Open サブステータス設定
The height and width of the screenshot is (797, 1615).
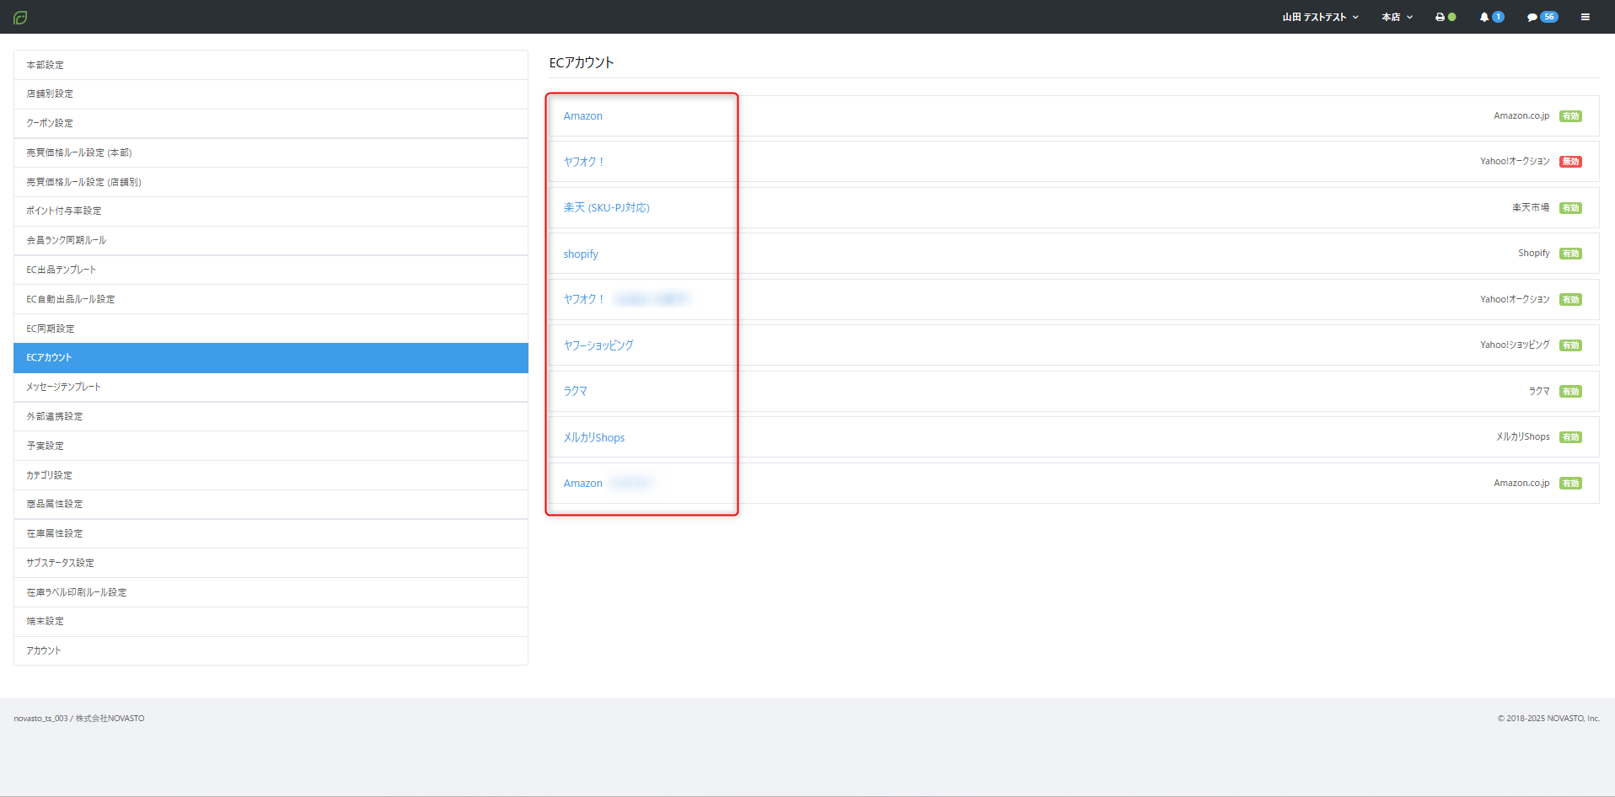click(271, 563)
